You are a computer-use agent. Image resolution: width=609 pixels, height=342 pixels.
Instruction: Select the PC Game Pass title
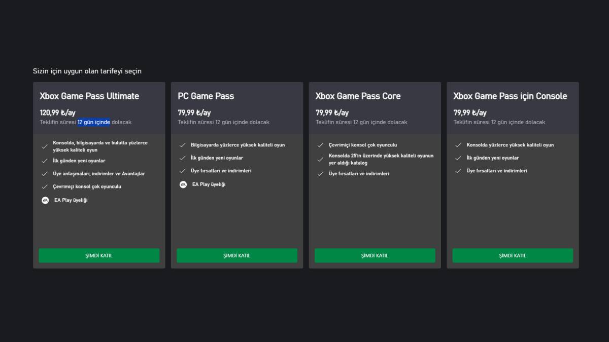[x=206, y=96]
